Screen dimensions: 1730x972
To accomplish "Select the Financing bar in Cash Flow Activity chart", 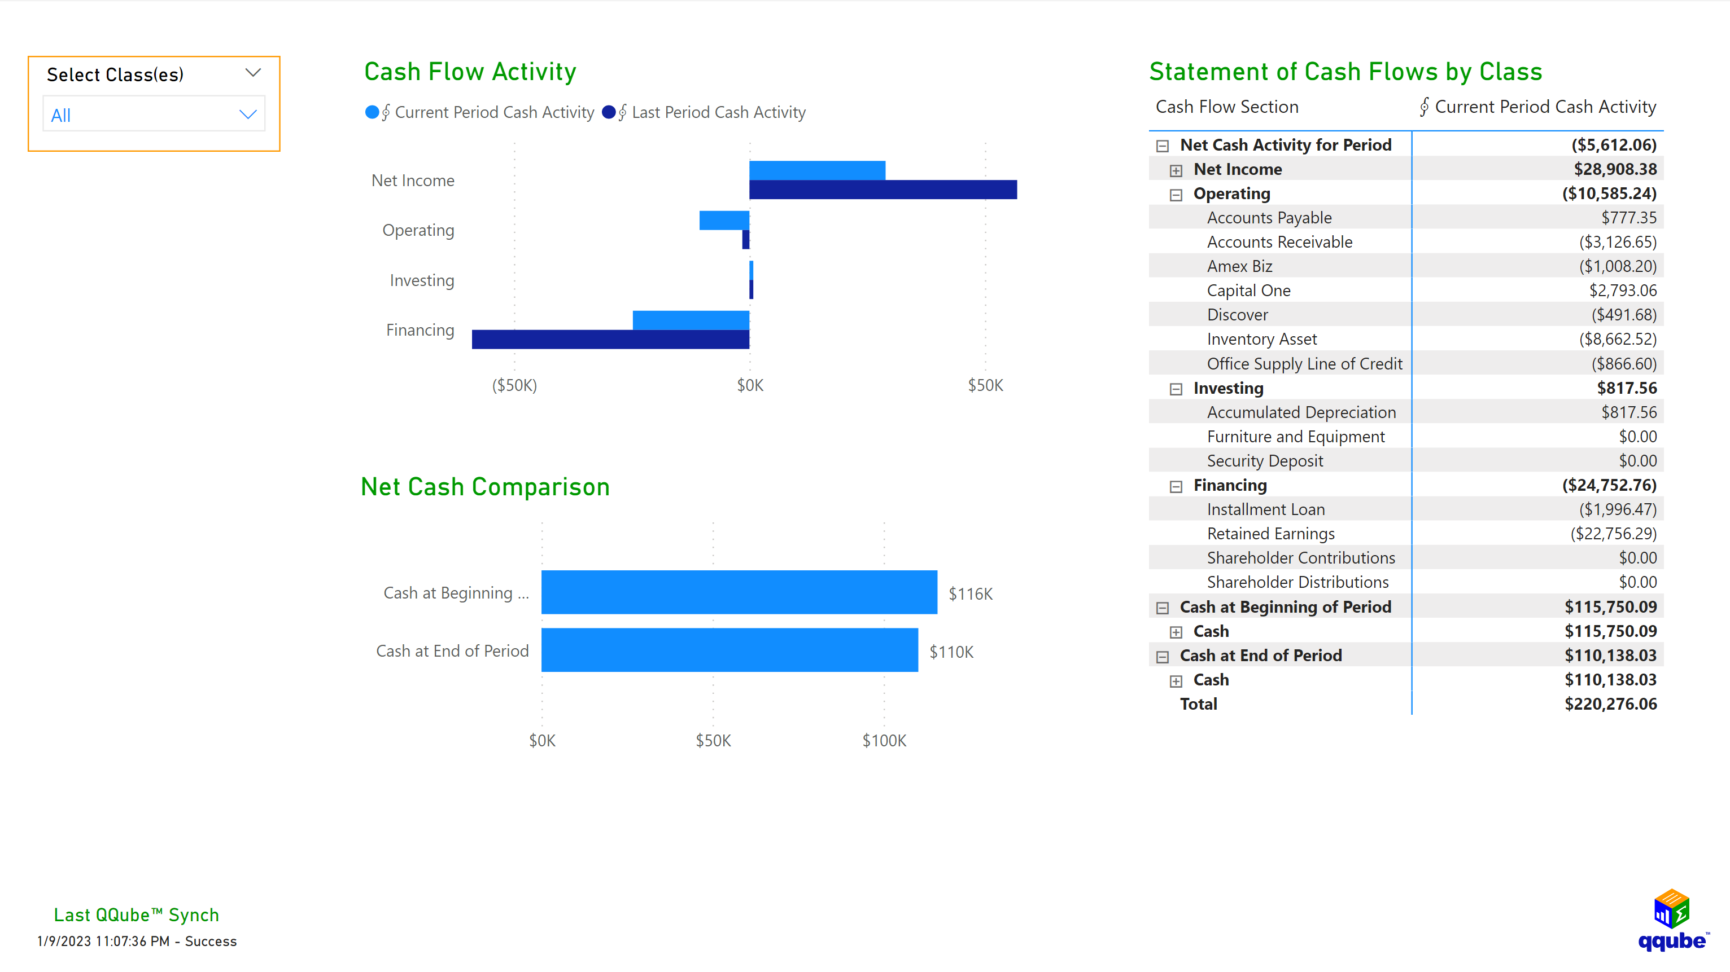I will (692, 320).
